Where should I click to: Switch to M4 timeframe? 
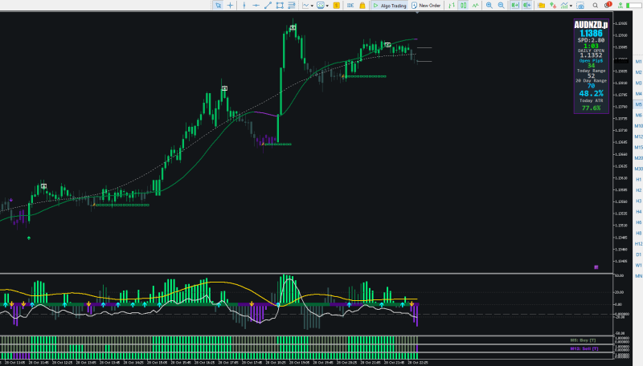coord(638,94)
